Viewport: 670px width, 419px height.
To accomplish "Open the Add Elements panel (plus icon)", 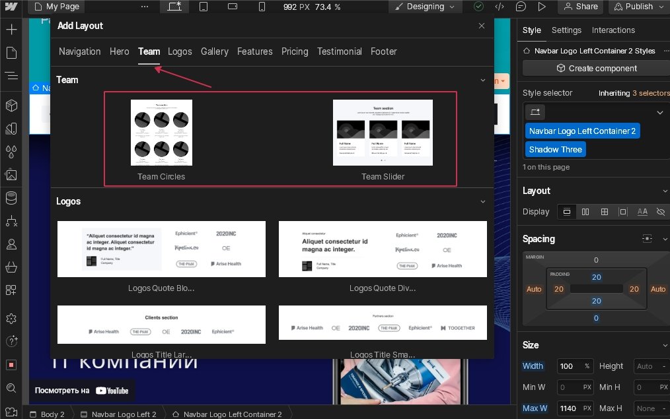I will [11, 30].
